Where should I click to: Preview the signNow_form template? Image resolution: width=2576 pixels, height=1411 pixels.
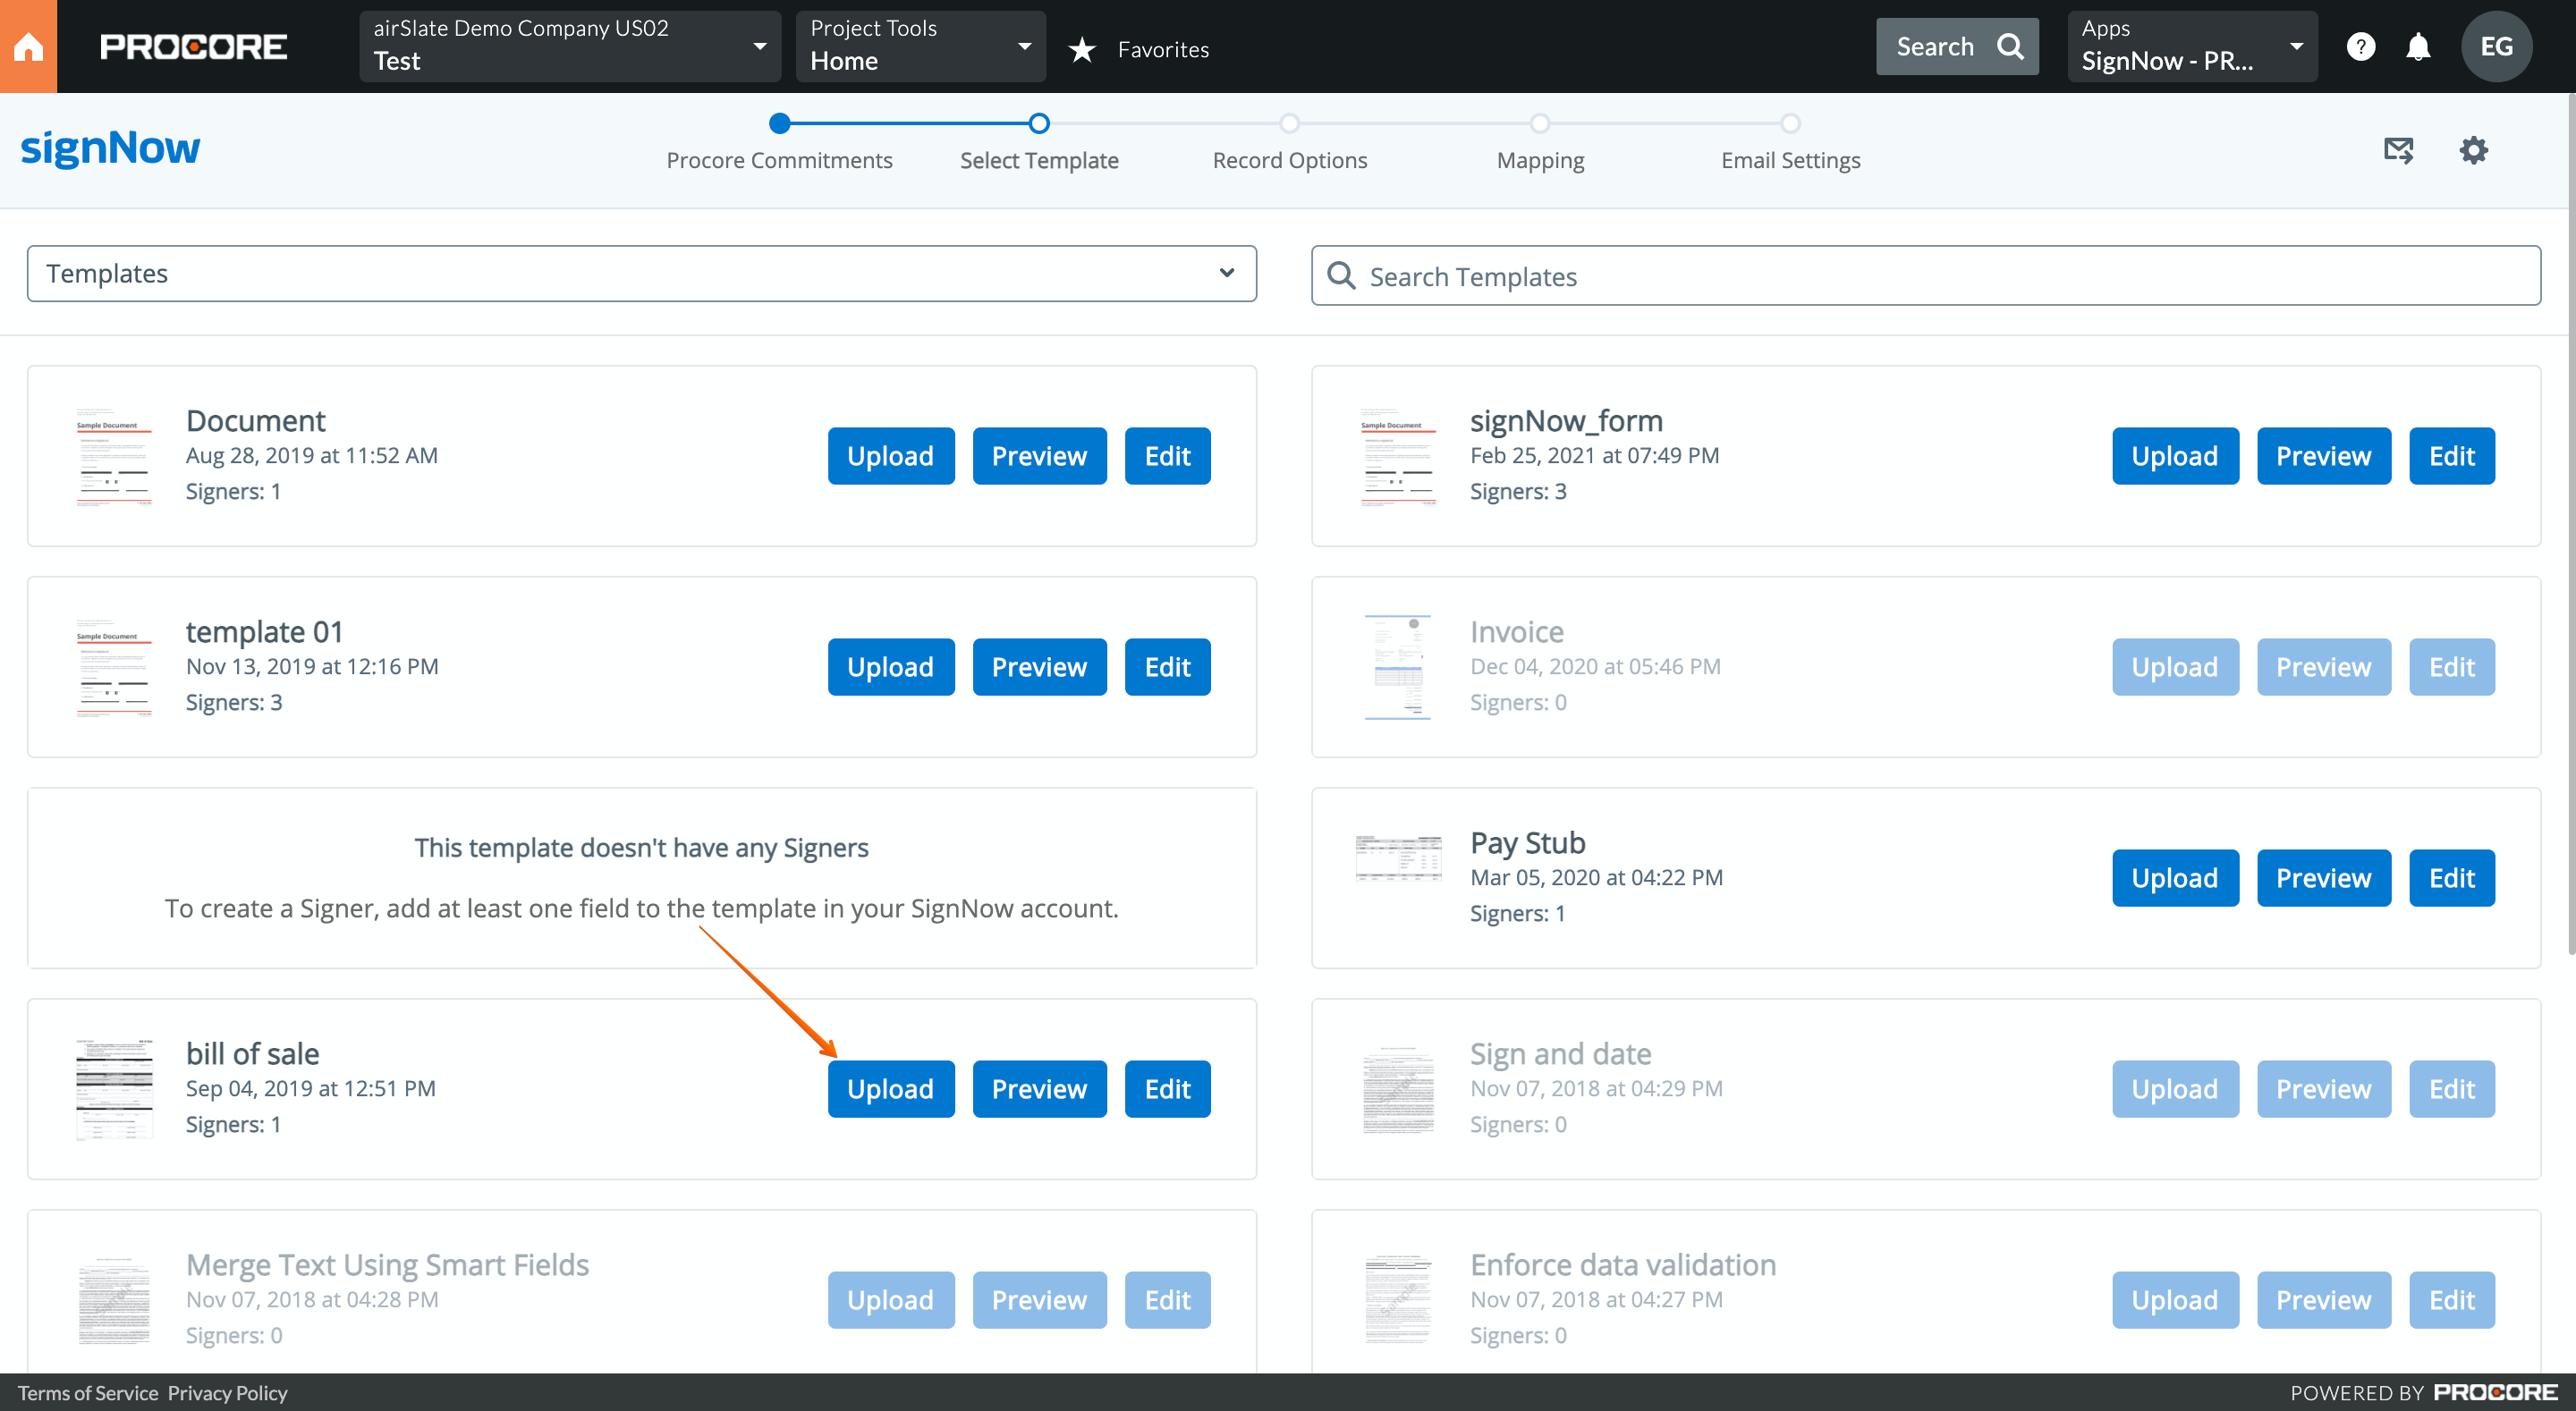[x=2323, y=456]
